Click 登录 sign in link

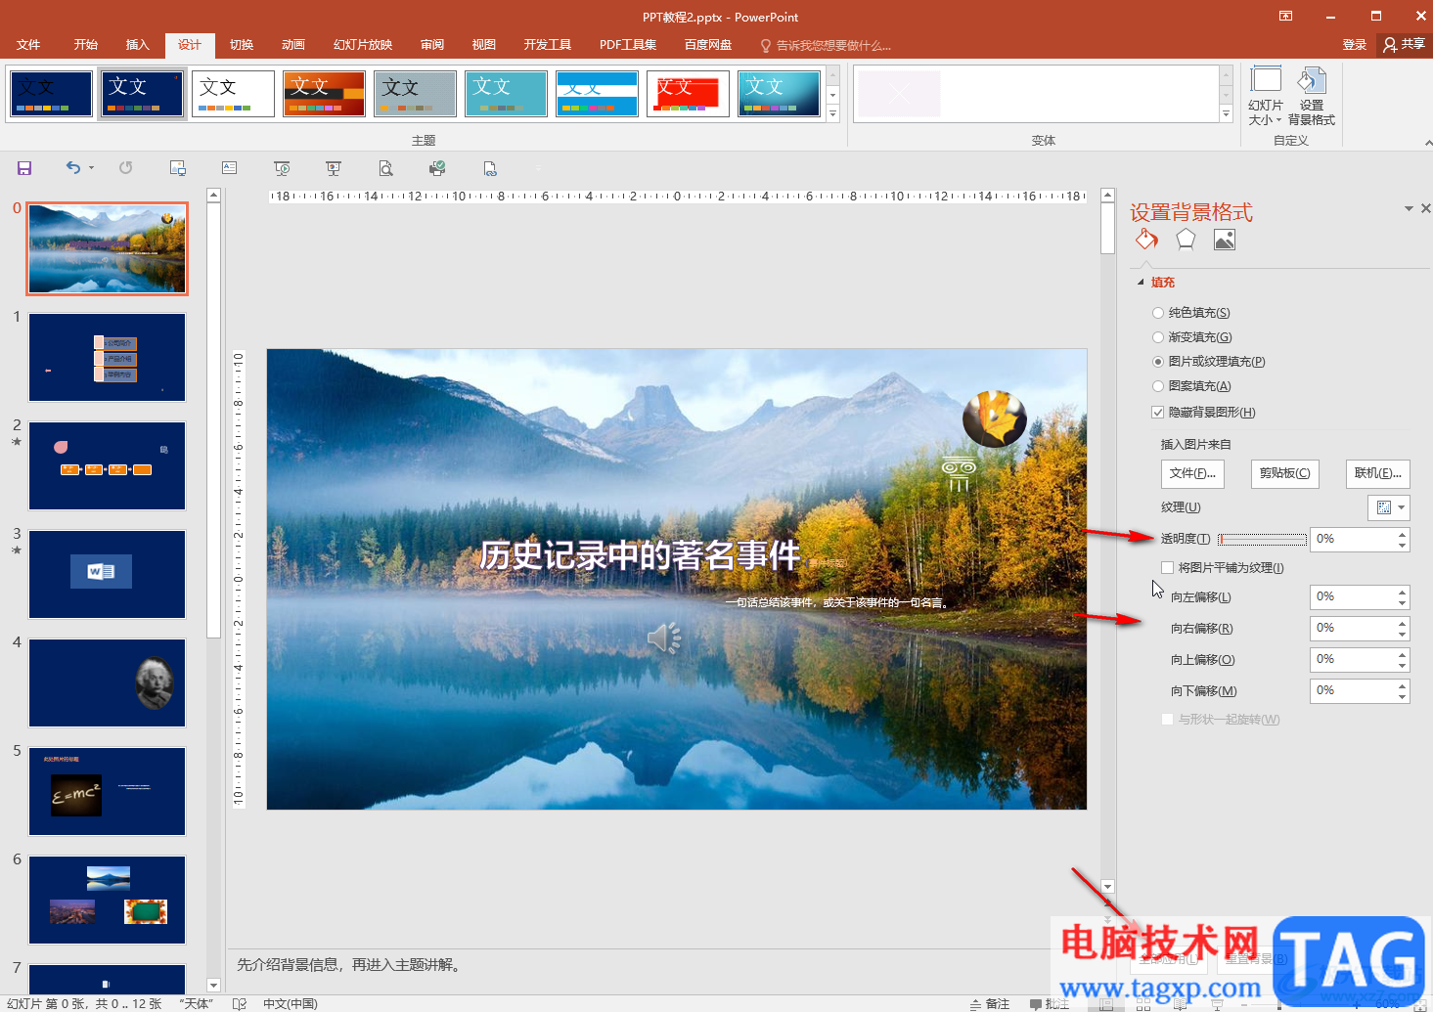click(1355, 45)
